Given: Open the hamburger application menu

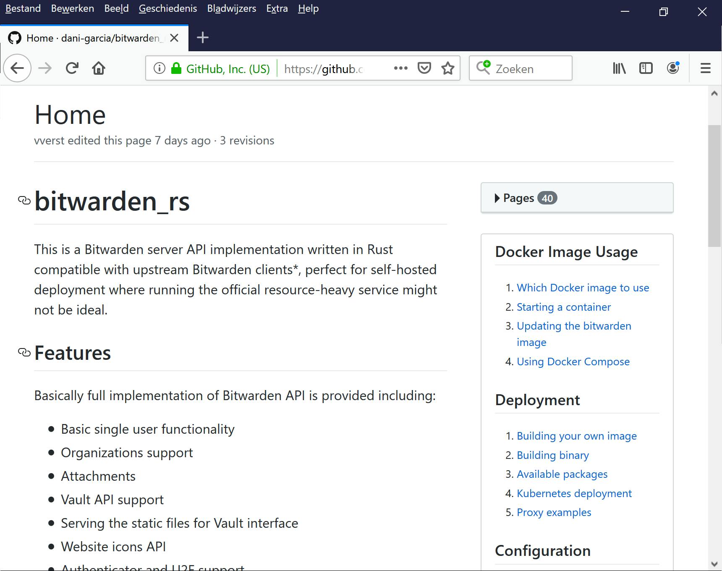Looking at the screenshot, I should (706, 68).
